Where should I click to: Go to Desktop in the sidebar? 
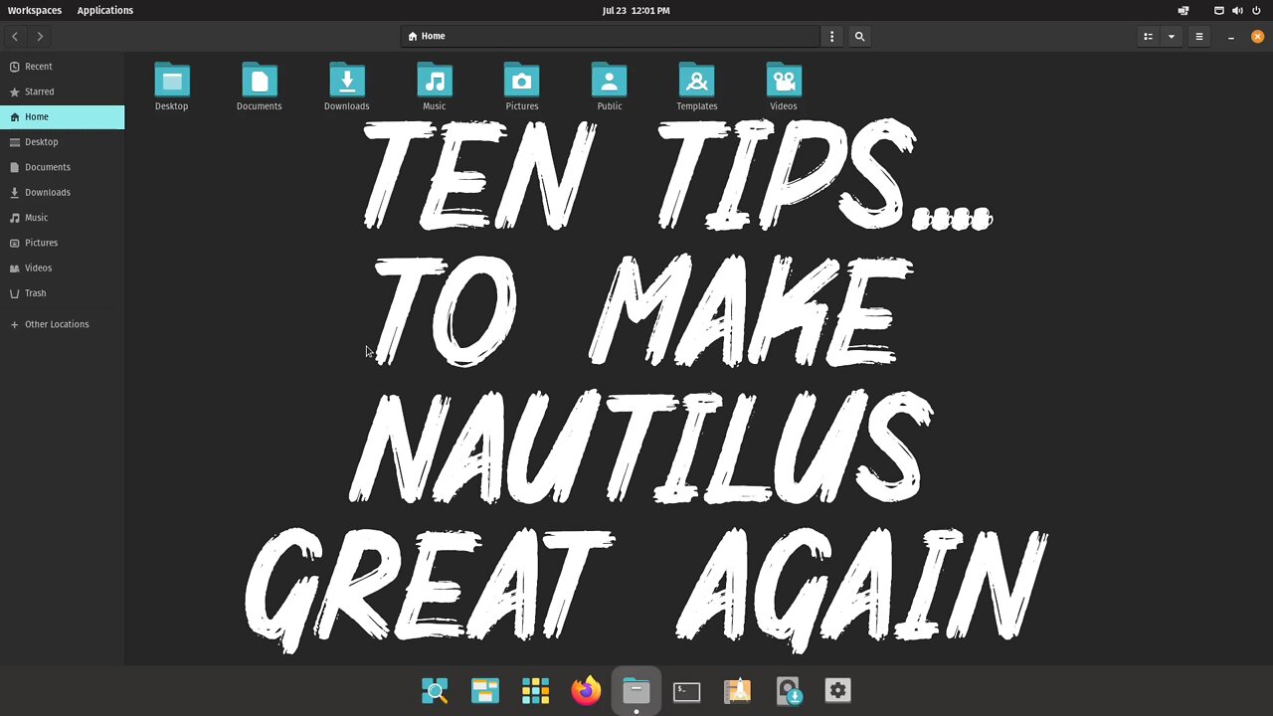[62, 142]
